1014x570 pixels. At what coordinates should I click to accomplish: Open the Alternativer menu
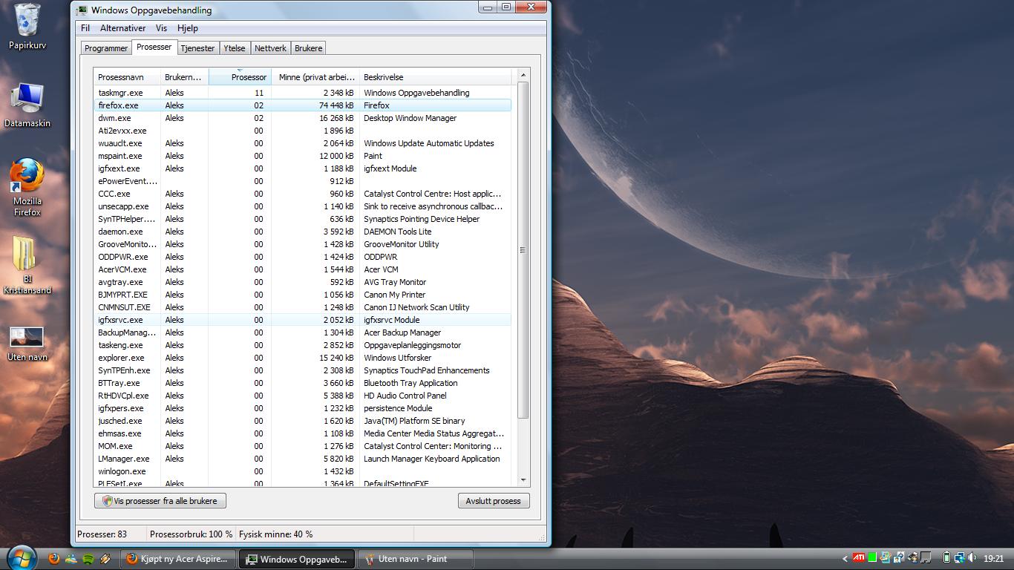123,28
